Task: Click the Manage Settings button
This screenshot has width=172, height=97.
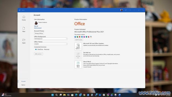Action: (x=39, y=33)
